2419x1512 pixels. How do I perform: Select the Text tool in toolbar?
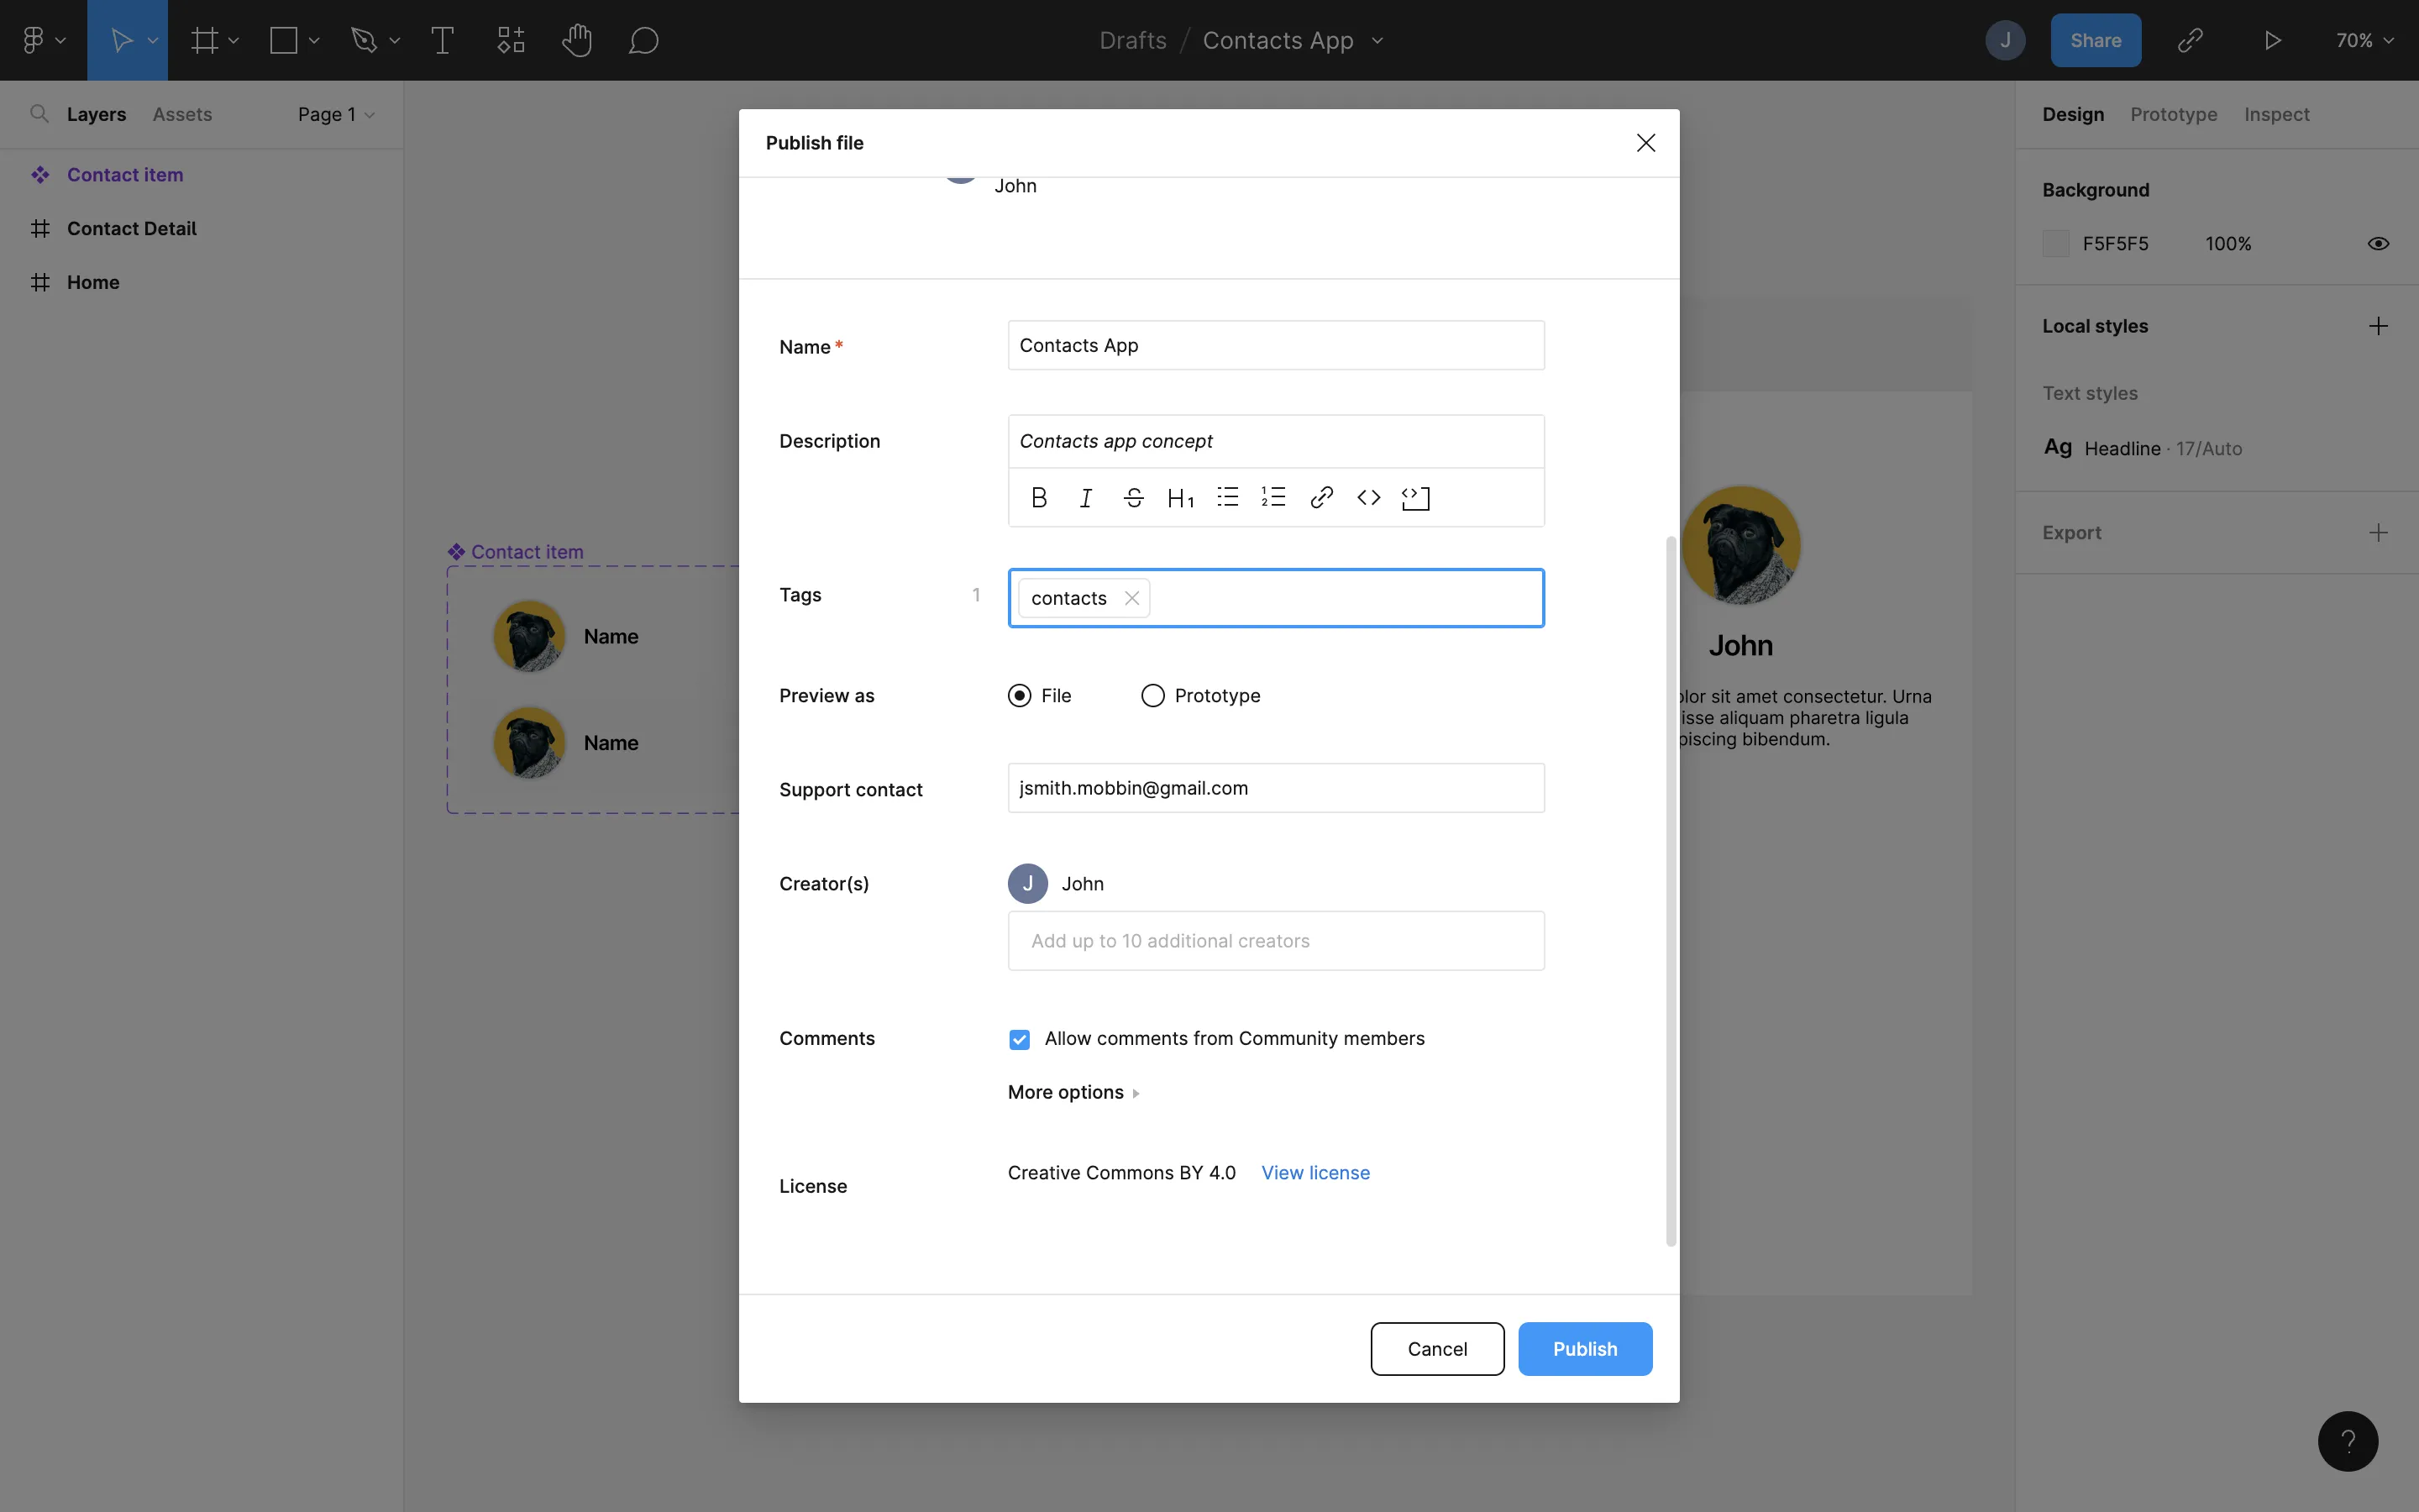[442, 40]
